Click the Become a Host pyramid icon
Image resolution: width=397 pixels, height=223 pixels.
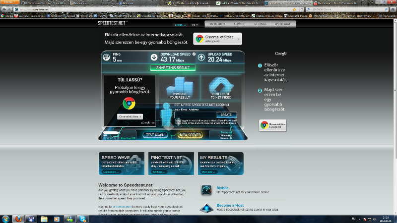[x=206, y=208]
